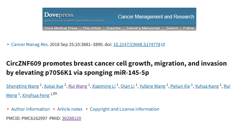This screenshot has width=232, height=126.
Task: Click the visited Rui Wang author link
Action: pyautogui.click(x=78, y=86)
